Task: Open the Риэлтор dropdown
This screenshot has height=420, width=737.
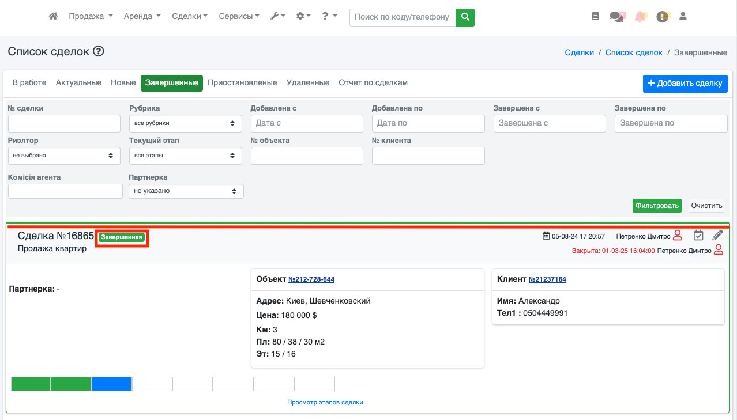Action: (x=64, y=156)
